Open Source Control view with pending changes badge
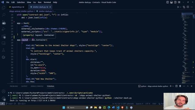 [x=3, y=22]
